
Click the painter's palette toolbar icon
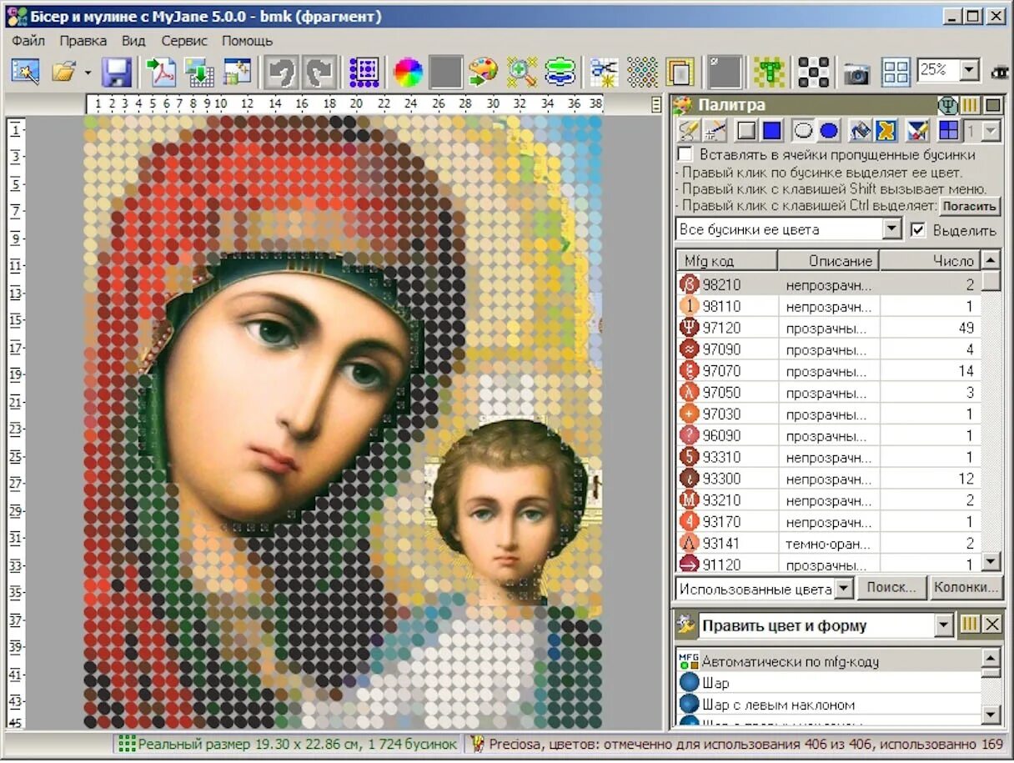tap(483, 73)
